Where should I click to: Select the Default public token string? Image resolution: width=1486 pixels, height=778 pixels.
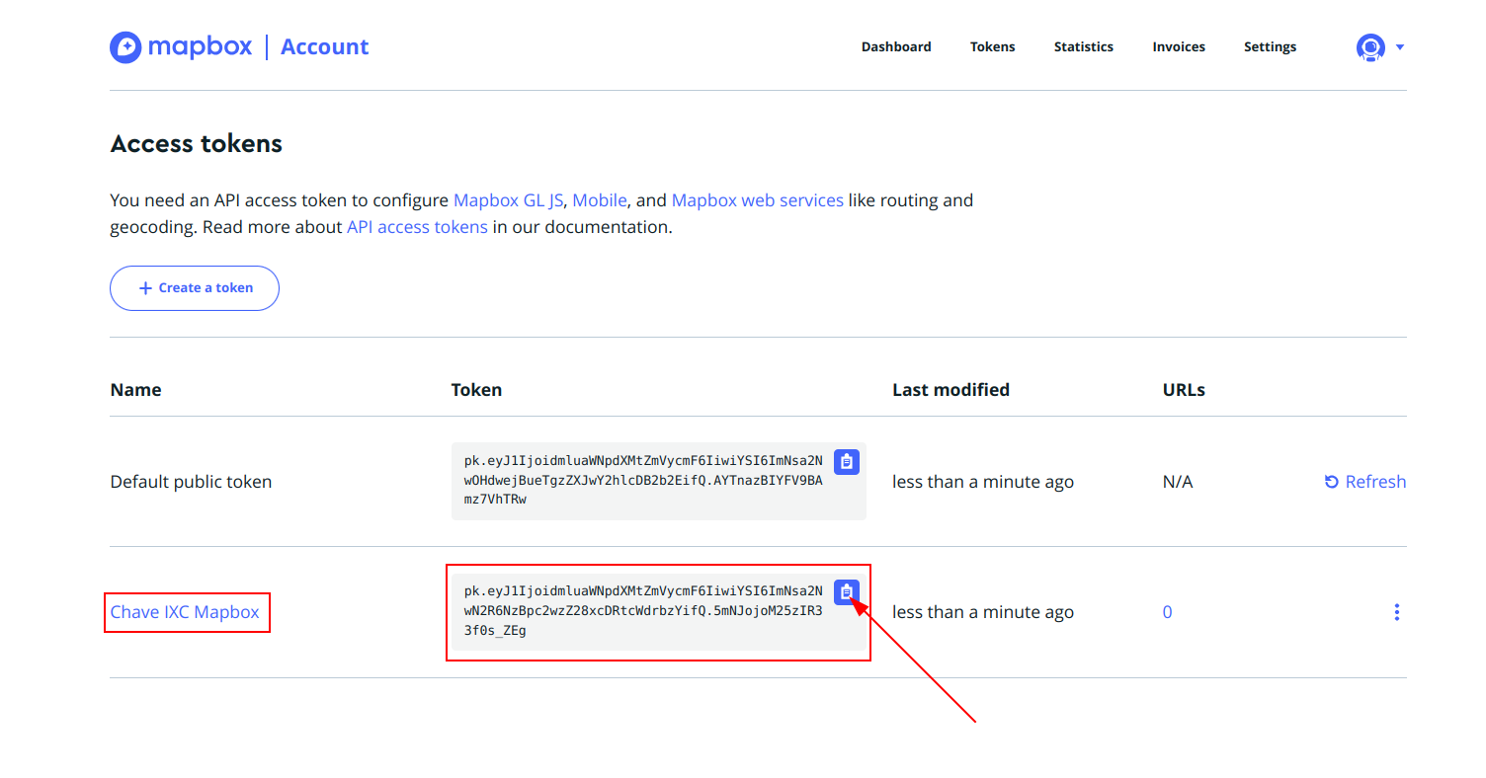pyautogui.click(x=643, y=480)
